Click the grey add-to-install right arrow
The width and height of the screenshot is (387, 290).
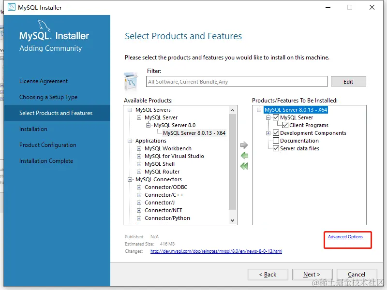244,145
